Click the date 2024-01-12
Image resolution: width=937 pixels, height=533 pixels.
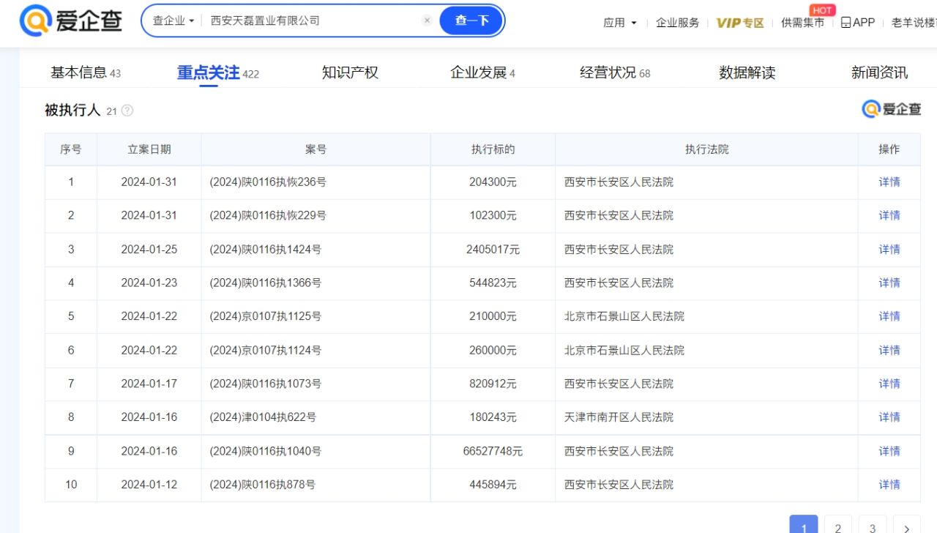point(149,485)
